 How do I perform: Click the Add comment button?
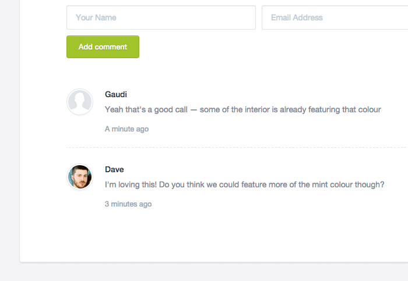[x=103, y=47]
